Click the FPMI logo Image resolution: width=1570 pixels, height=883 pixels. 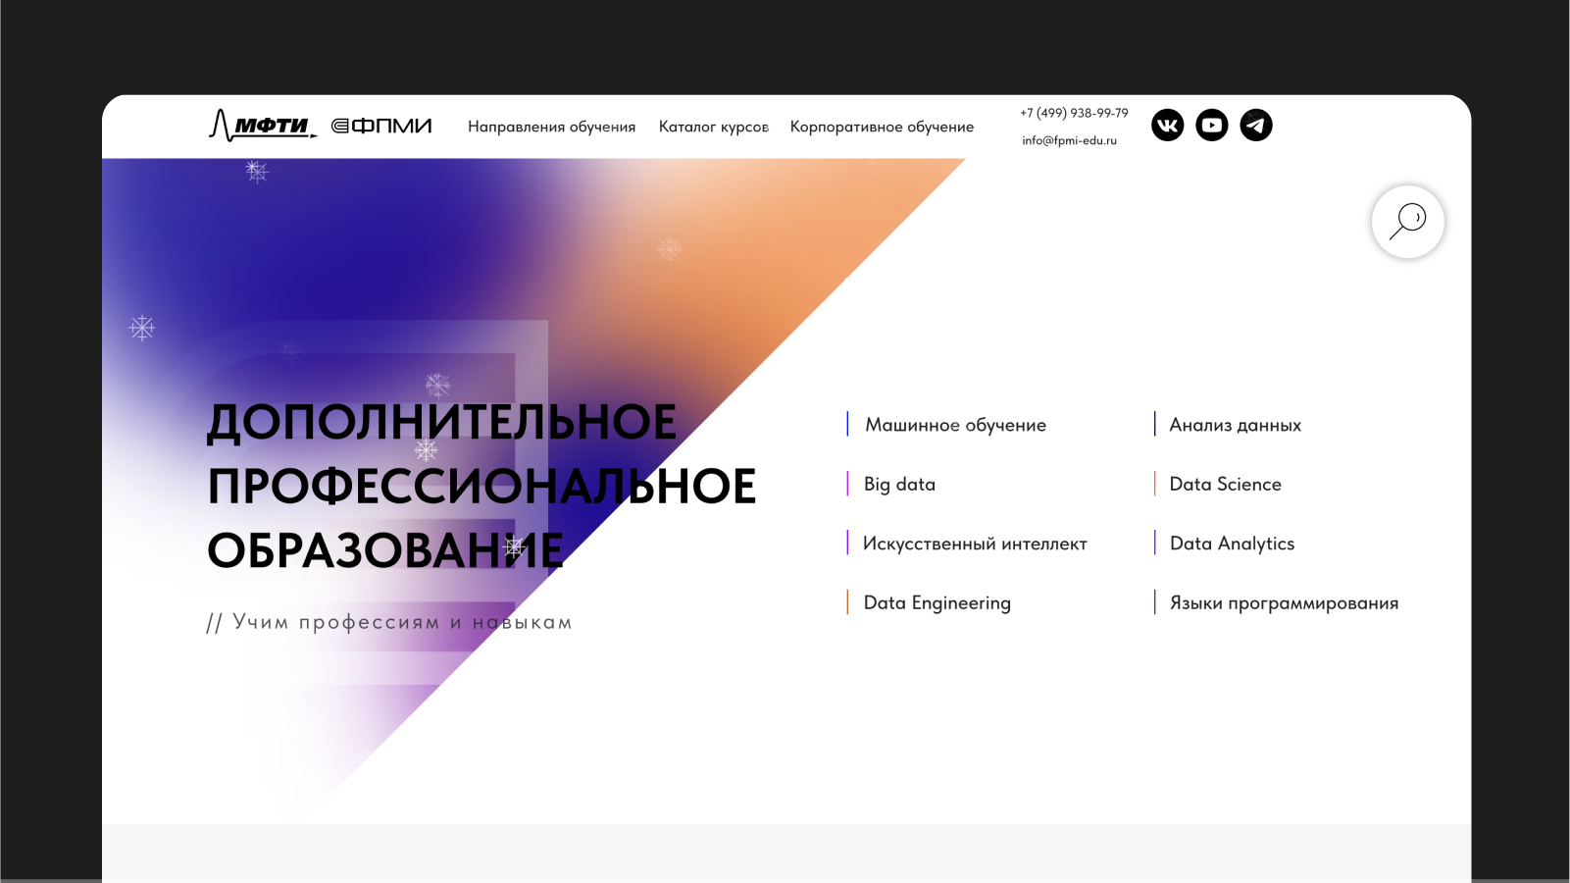(x=381, y=126)
